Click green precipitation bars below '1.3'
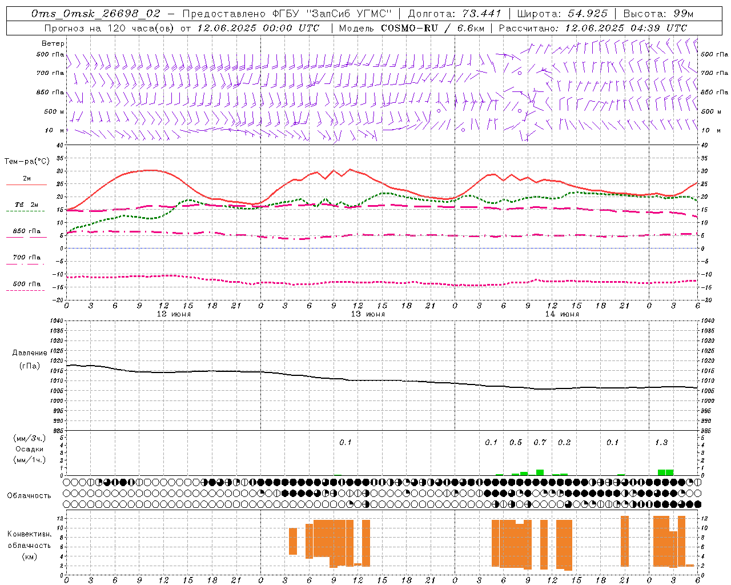Viewport: 731px width, 585px height. click(665, 472)
